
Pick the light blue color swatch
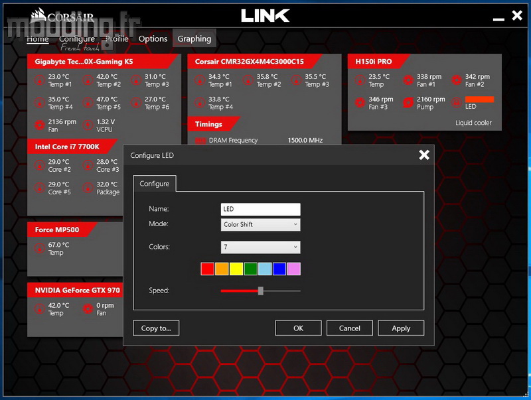265,269
